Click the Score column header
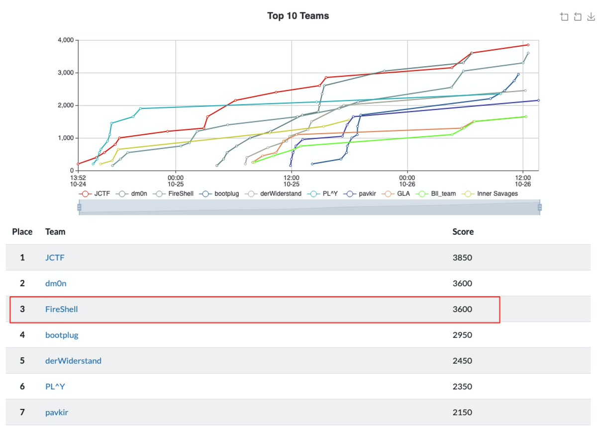The width and height of the screenshot is (597, 431). tap(463, 232)
